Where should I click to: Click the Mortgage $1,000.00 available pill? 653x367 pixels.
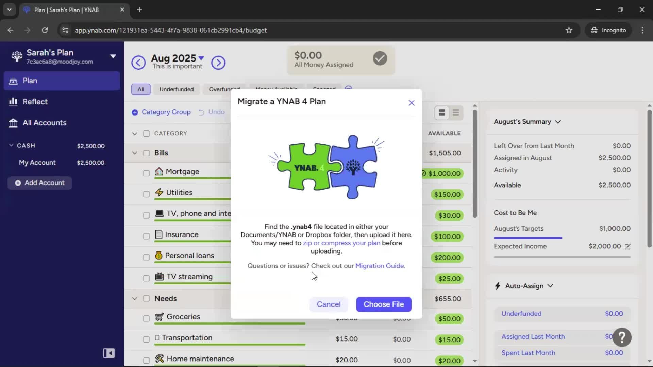coord(443,174)
